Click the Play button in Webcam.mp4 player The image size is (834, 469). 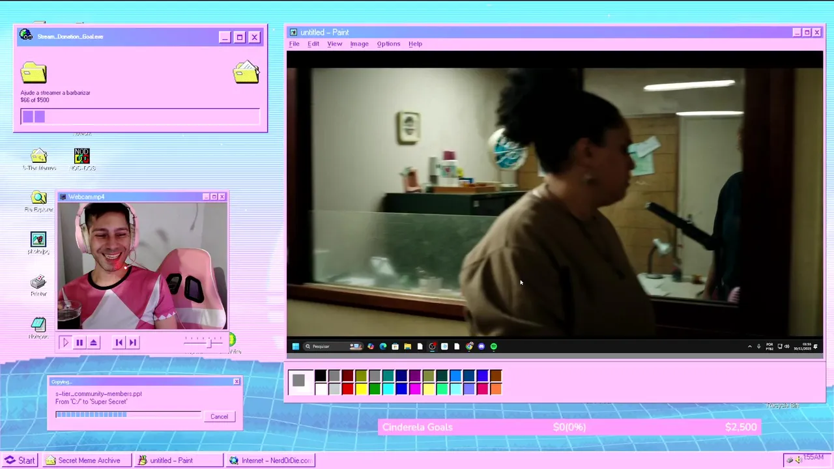pos(65,342)
